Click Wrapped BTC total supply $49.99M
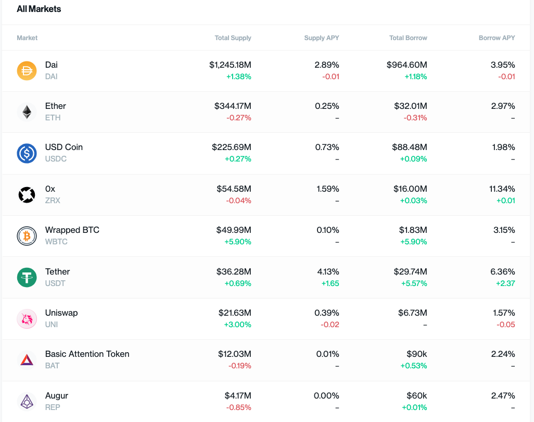The image size is (534, 422). tap(234, 230)
